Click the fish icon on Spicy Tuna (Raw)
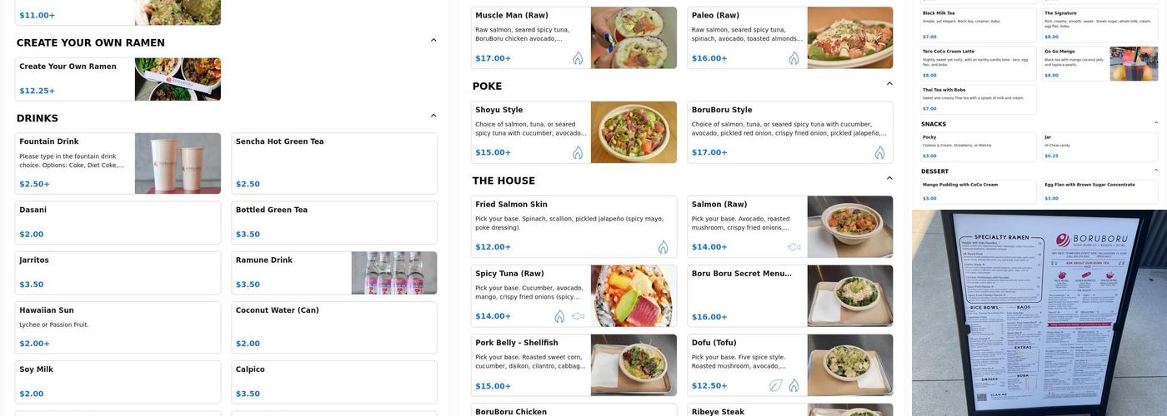The width and height of the screenshot is (1167, 416). [578, 316]
